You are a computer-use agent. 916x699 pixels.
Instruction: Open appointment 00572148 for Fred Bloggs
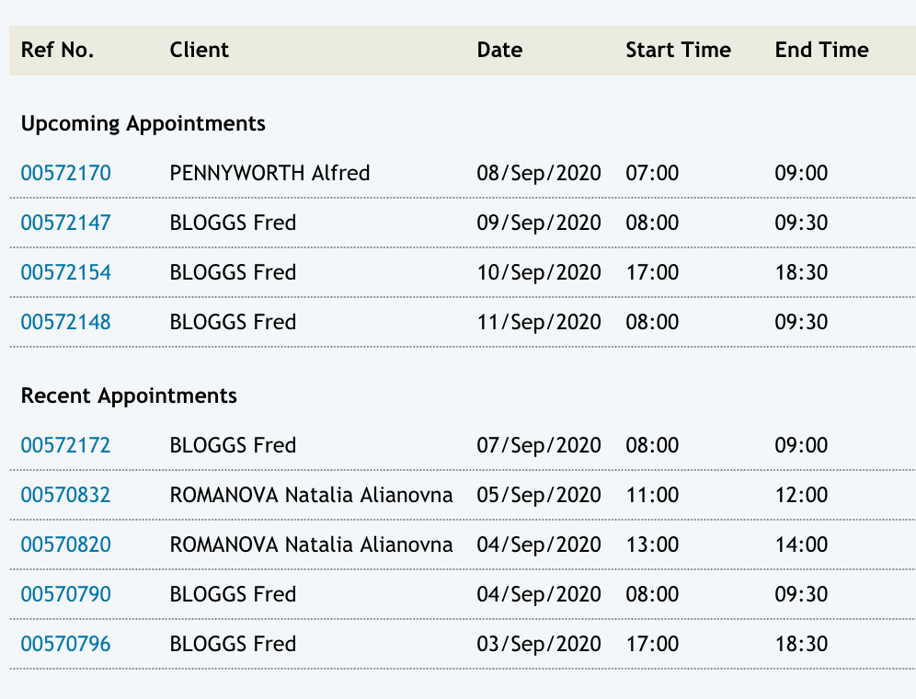tap(65, 322)
